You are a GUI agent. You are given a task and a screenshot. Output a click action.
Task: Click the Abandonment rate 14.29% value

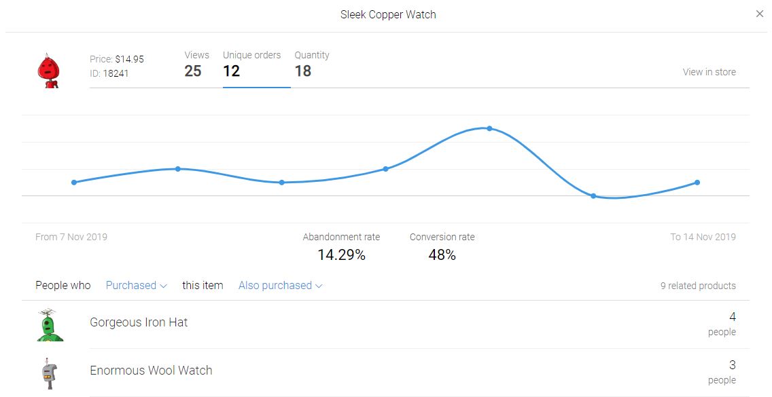point(341,255)
